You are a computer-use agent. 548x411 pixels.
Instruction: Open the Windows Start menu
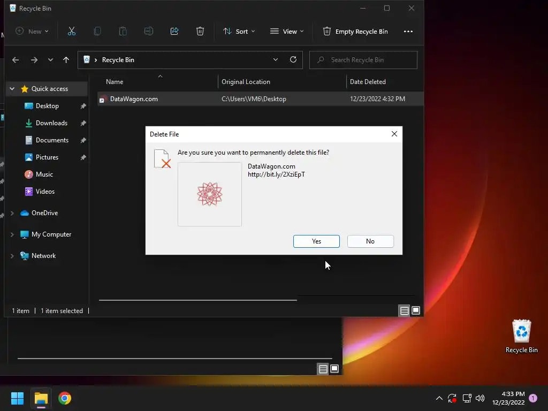click(x=17, y=398)
